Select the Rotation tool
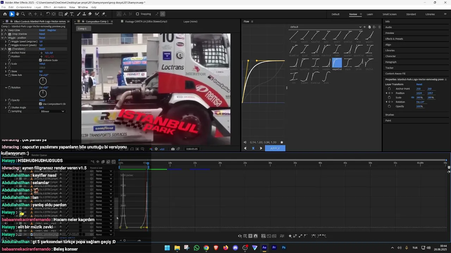451x253 pixels. 48,14
